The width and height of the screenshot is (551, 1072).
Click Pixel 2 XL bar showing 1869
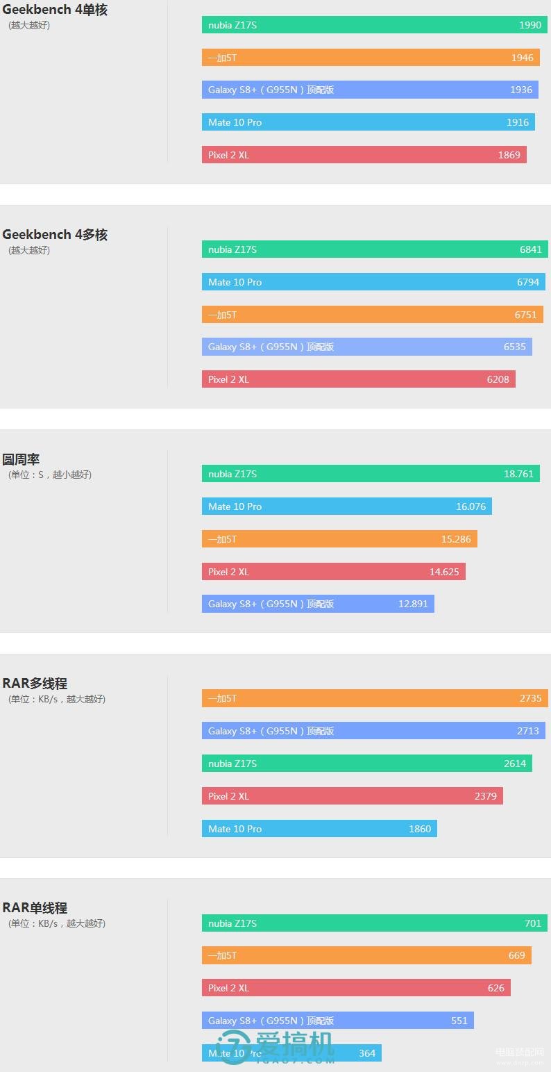click(x=364, y=155)
